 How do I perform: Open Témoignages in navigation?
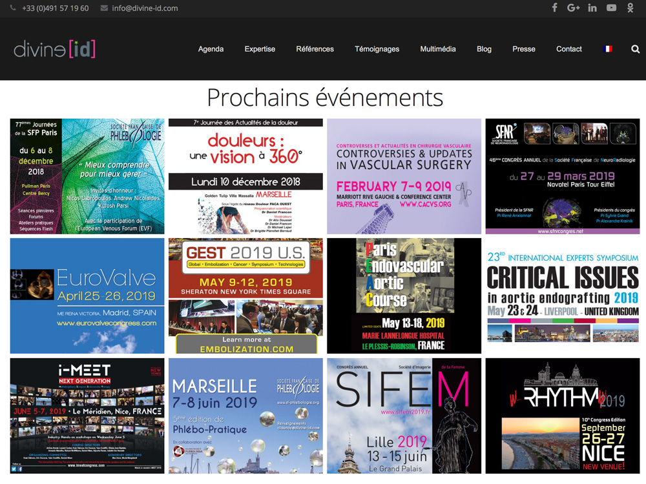coord(377,49)
